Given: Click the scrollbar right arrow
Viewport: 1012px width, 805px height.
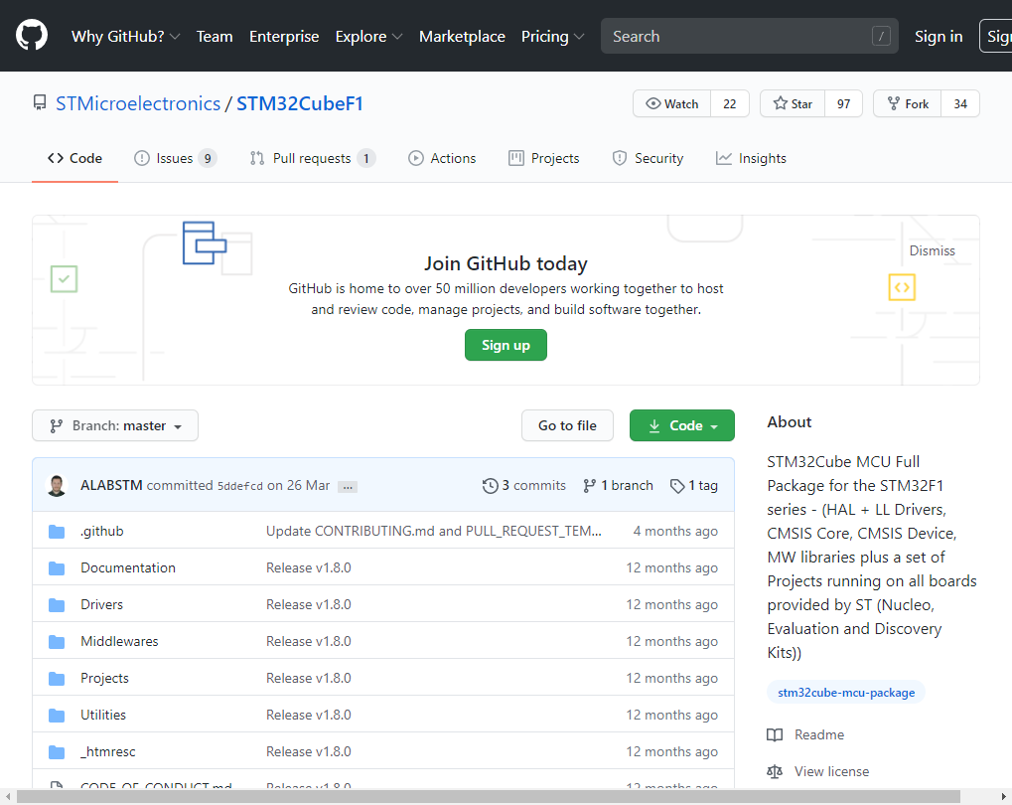Looking at the screenshot, I should (x=1004, y=797).
